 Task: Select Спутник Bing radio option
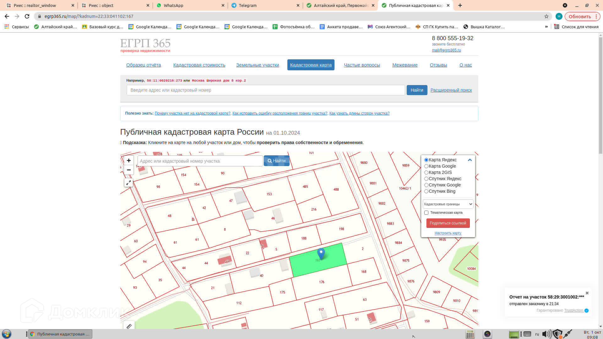point(426,191)
